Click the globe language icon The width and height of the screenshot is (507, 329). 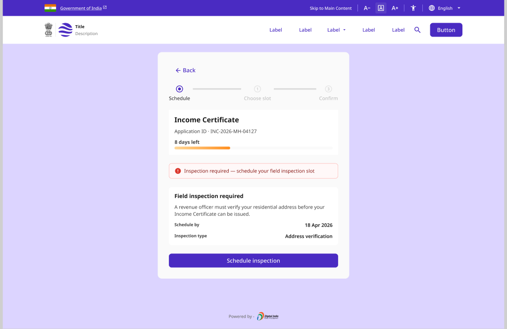pos(432,8)
